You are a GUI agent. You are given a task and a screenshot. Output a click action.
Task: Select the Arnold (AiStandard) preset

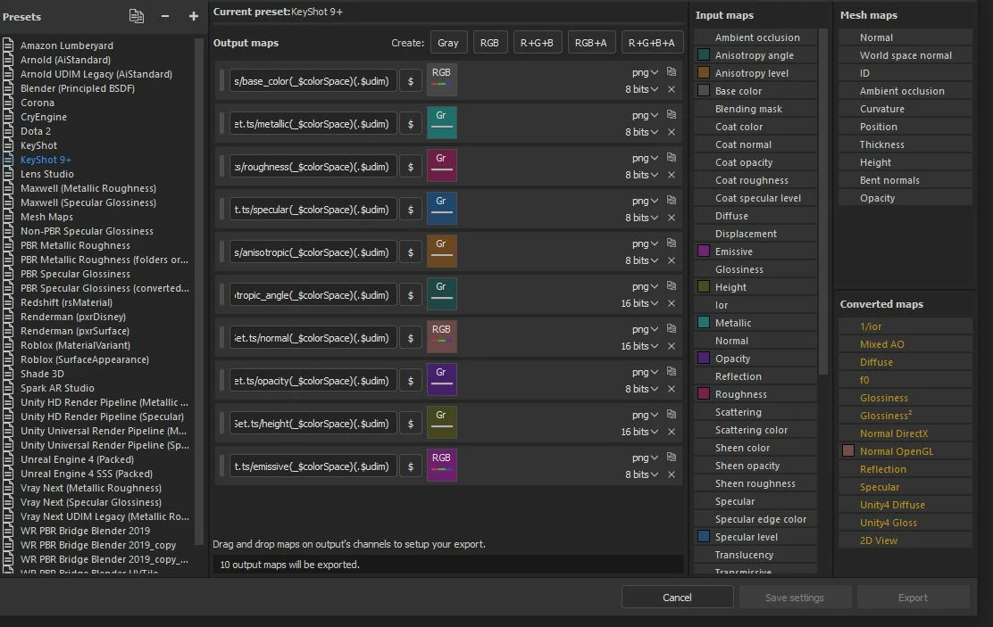65,60
